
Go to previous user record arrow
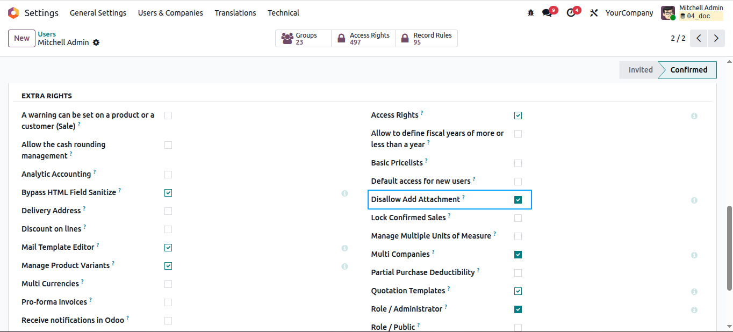click(699, 38)
